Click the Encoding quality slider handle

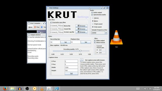(x=80, y=51)
